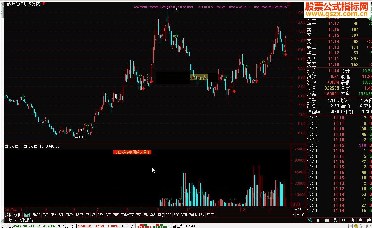Viewport: 372px width, 228px height.
Task: Select the 值 tab in quote panel
Action: (352, 220)
